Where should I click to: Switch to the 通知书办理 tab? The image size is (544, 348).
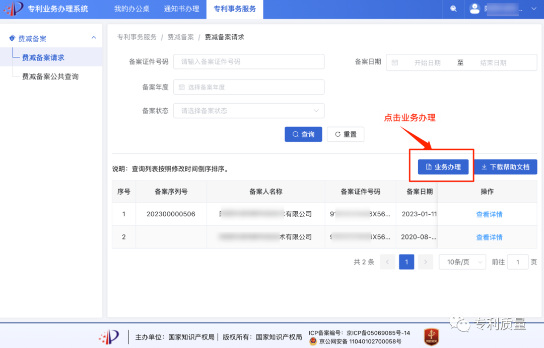[181, 9]
